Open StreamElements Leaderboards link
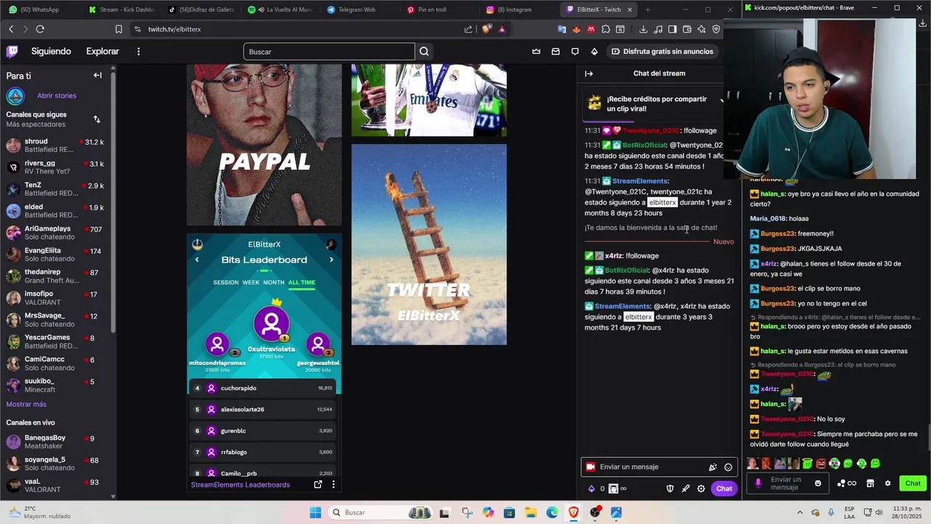This screenshot has height=524, width=931. 240,485
